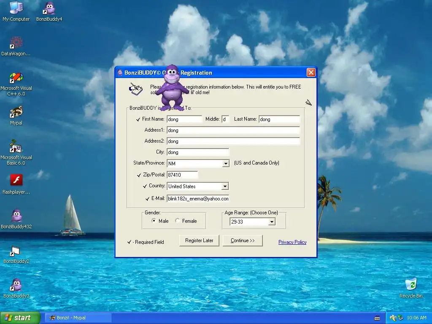Click the Middle initial field
432x324 pixels.
(x=225, y=119)
